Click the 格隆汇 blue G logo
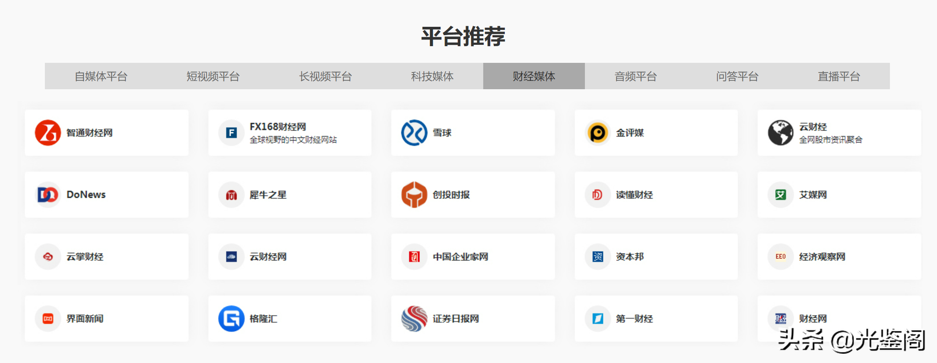The image size is (937, 363). point(231,319)
